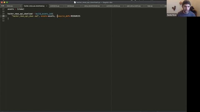Click line number 22 in gutter
This screenshot has width=200, height=112.
pos(3,21)
